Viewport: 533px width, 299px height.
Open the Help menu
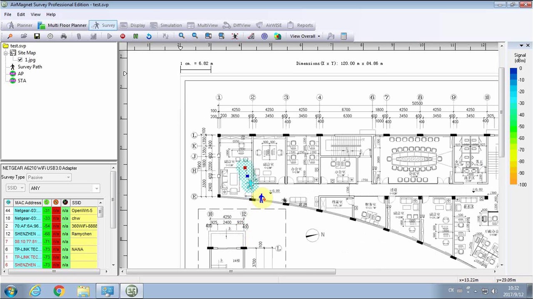click(x=51, y=15)
